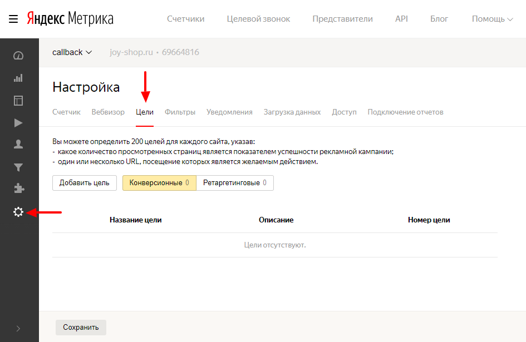Screen dimensions: 526x342
Task: Open the visitors person icon in sidebar
Action: [18, 145]
